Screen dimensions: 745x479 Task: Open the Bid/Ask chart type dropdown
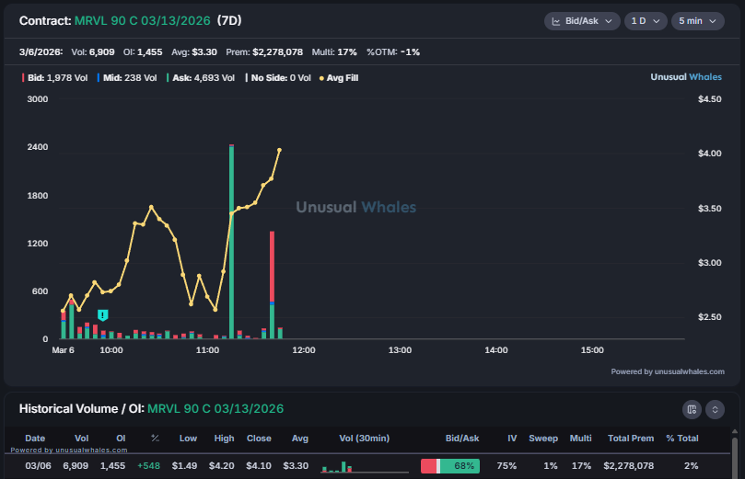581,21
